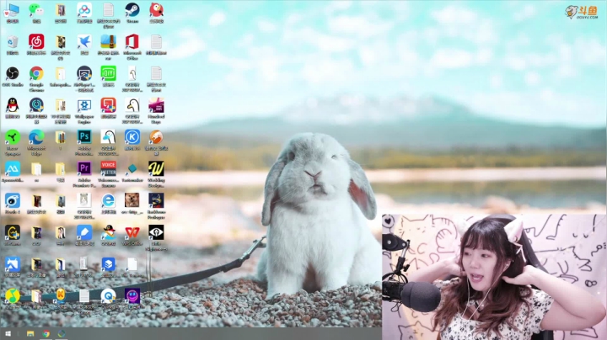The image size is (607, 340).
Task: Launch Adobe Premiere Pro shortcut
Action: [x=84, y=169]
